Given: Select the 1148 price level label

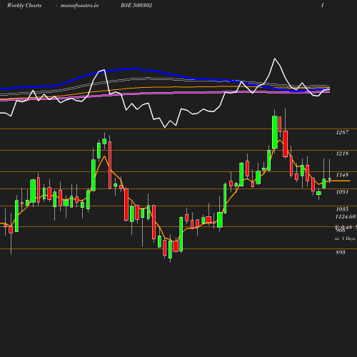Looking at the screenshot, I should click(x=342, y=175).
